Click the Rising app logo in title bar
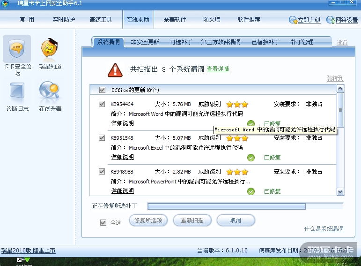The width and height of the screenshot is (361, 266). 5,3
